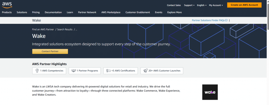Click the Partner Programs handshake icon
The height and width of the screenshot is (105, 269).
click(74, 71)
